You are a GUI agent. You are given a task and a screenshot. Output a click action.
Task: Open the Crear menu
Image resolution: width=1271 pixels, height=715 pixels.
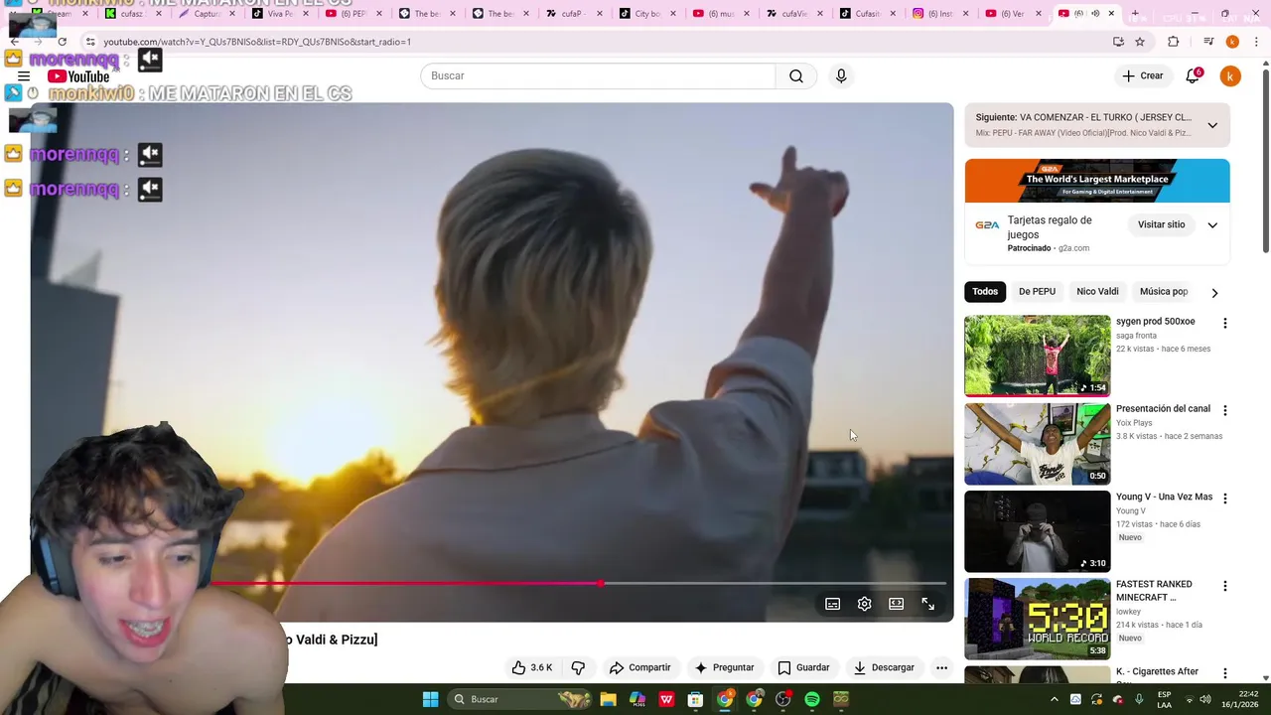pyautogui.click(x=1142, y=76)
